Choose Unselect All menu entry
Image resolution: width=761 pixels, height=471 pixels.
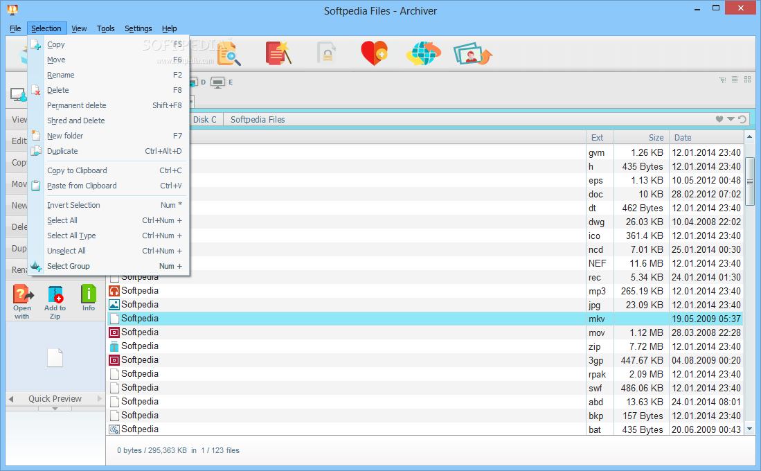pos(108,251)
